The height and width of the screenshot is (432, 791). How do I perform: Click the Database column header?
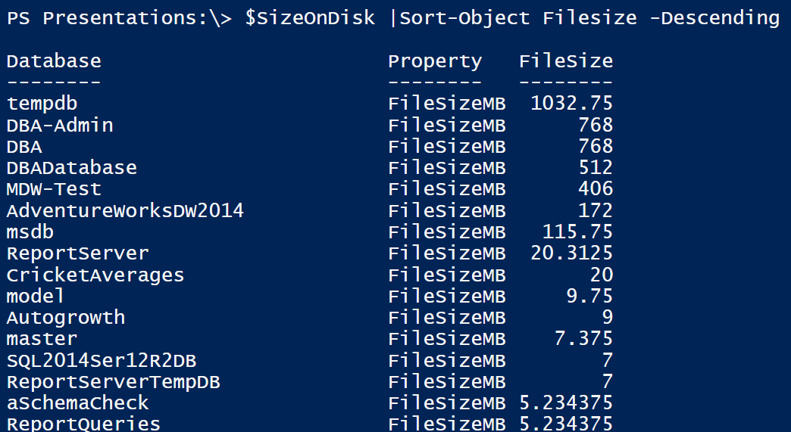click(x=54, y=61)
